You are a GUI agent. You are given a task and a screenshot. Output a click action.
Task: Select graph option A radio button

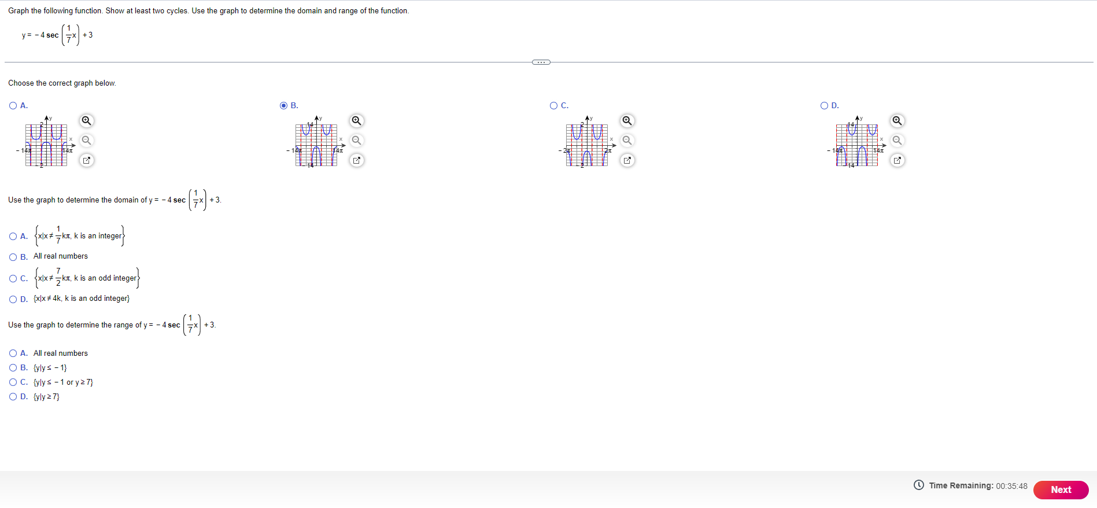(13, 105)
